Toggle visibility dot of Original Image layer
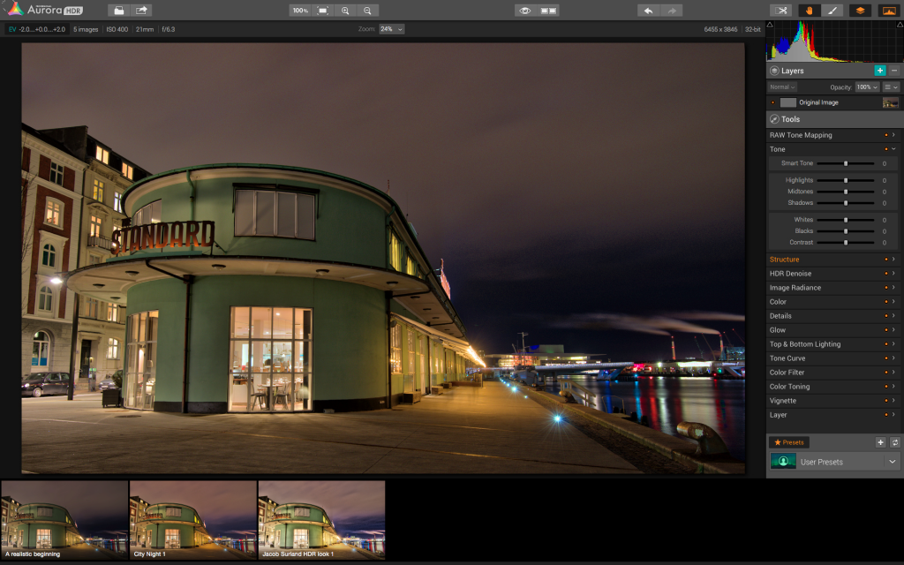 click(x=772, y=102)
